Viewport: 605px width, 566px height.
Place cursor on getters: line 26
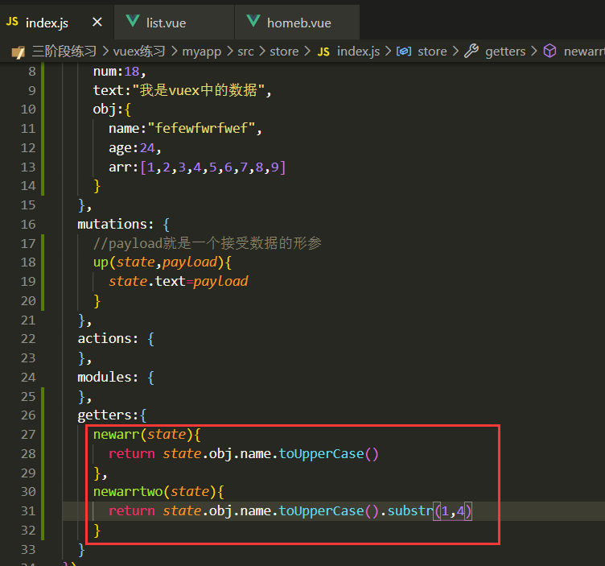[112, 415]
